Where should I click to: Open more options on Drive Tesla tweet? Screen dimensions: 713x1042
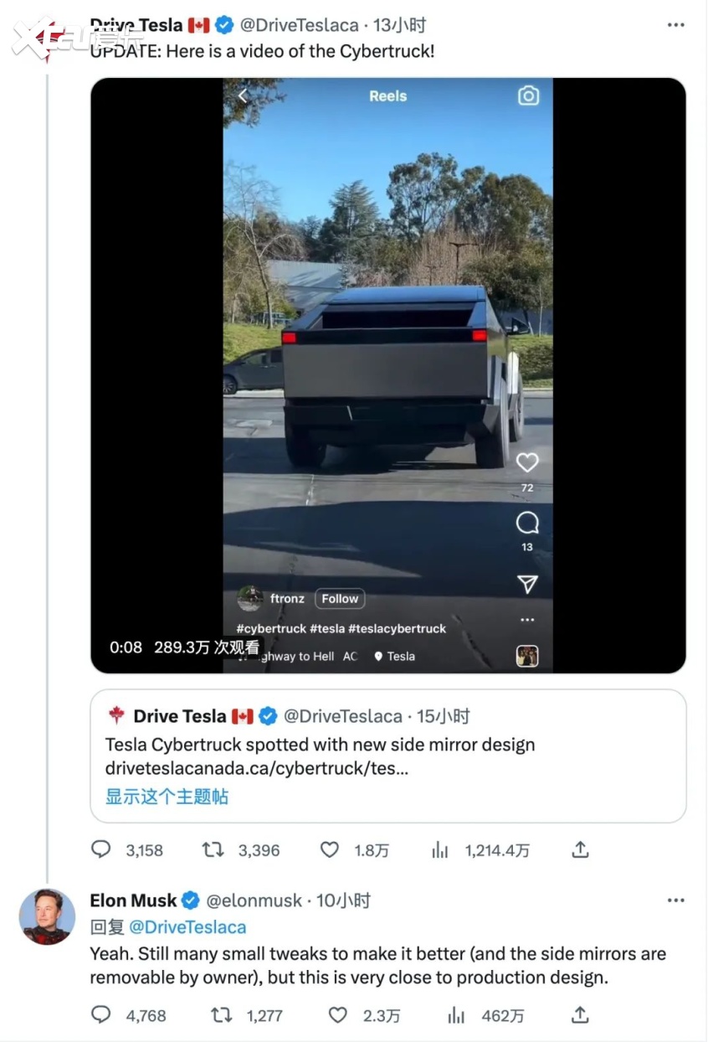click(x=676, y=25)
